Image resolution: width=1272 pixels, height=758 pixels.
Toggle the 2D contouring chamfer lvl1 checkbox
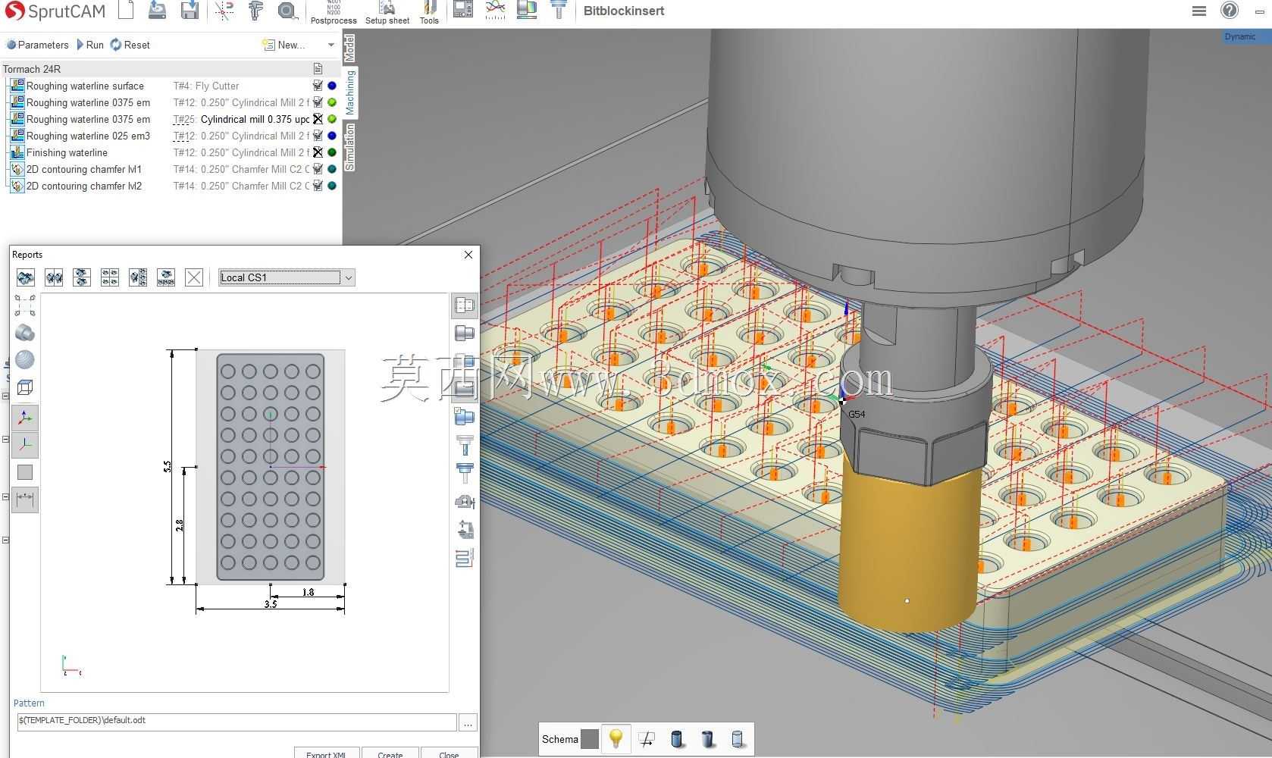pyautogui.click(x=318, y=169)
